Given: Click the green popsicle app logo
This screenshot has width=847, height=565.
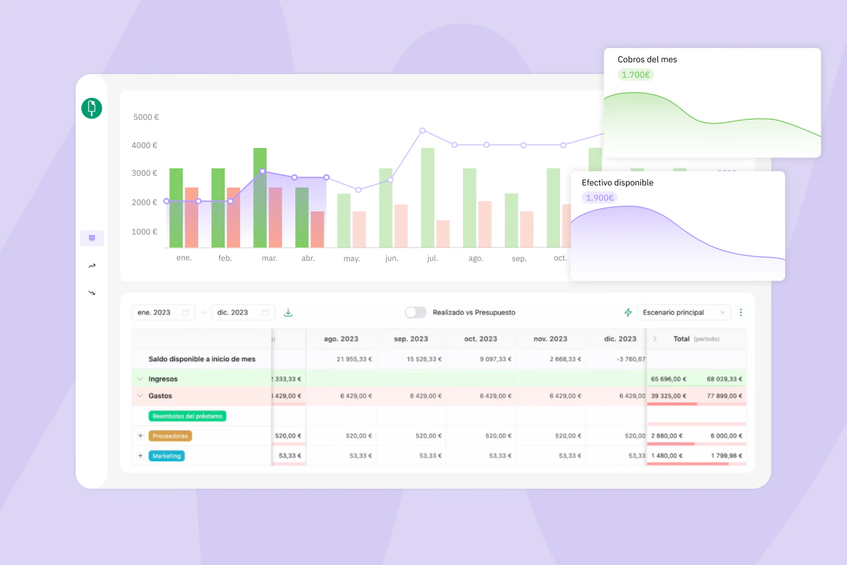Looking at the screenshot, I should coord(91,108).
